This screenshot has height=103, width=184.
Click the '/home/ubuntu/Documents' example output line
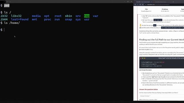point(149,64)
